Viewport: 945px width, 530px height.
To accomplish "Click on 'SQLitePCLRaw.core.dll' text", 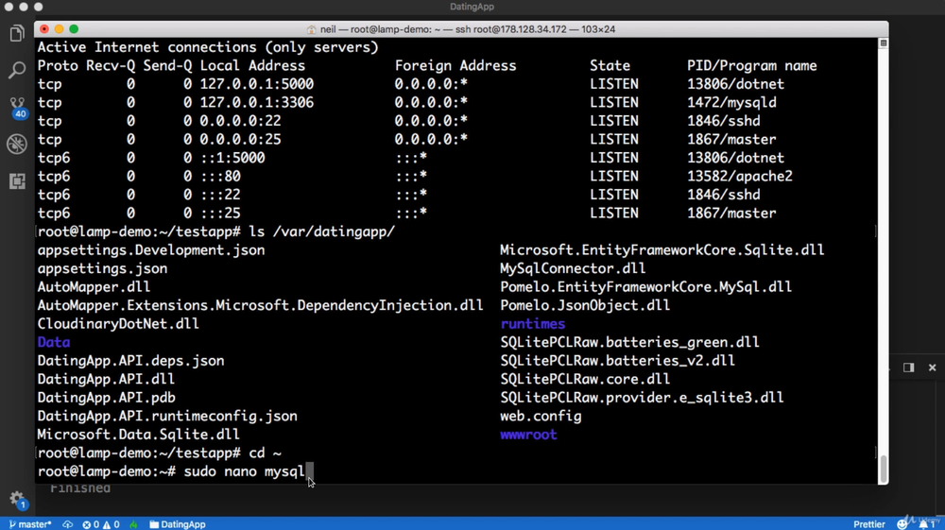I will pyautogui.click(x=585, y=379).
